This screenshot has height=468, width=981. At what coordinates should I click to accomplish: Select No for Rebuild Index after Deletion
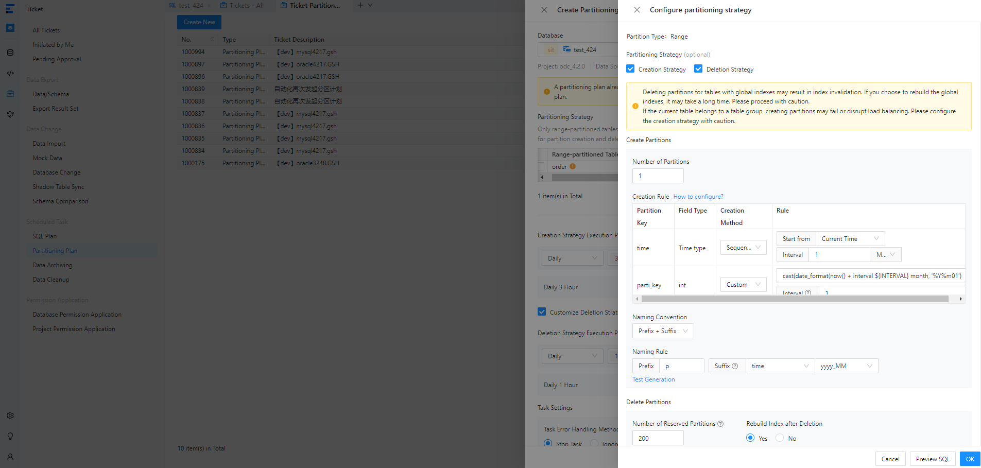click(x=780, y=438)
